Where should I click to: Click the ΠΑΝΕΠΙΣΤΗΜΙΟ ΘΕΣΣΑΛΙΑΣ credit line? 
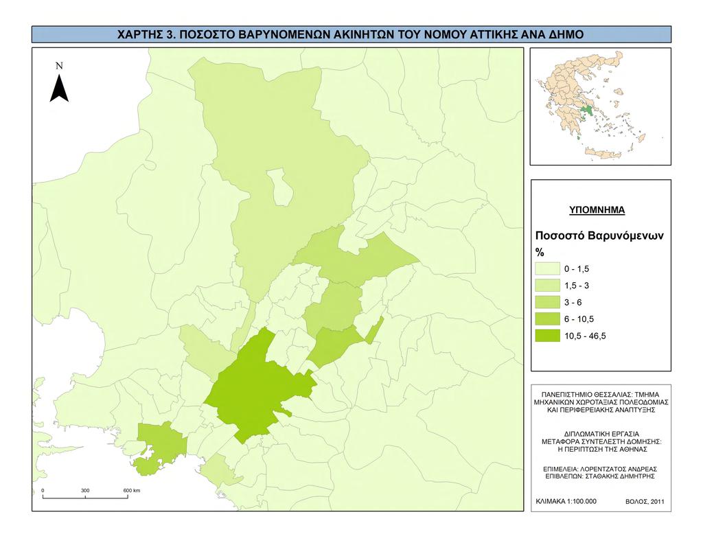point(601,395)
